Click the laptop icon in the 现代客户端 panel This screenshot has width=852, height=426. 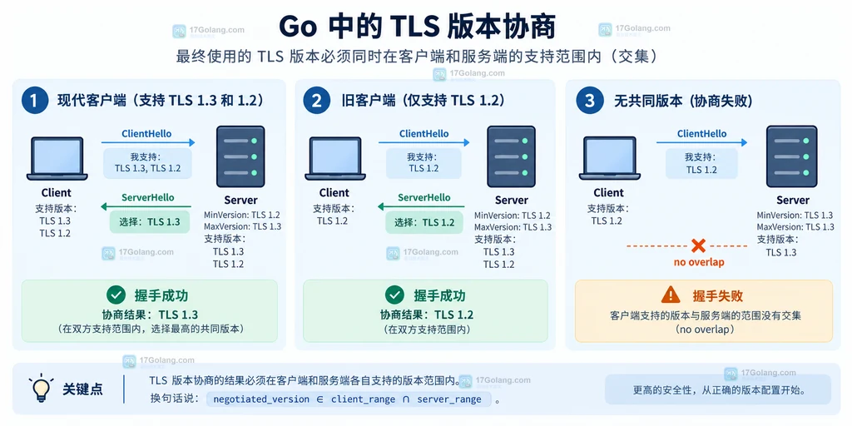tap(57, 159)
